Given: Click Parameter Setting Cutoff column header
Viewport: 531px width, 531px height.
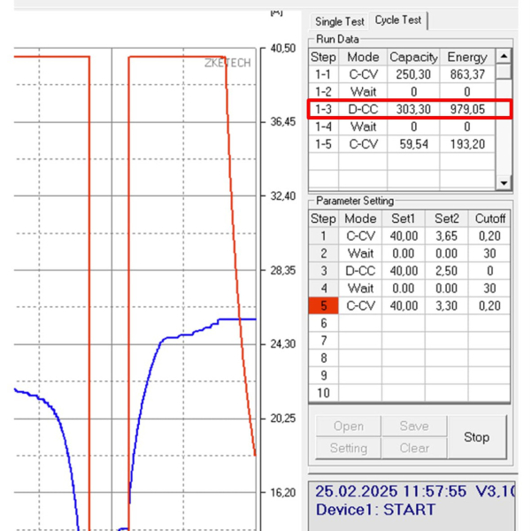Looking at the screenshot, I should tap(489, 219).
